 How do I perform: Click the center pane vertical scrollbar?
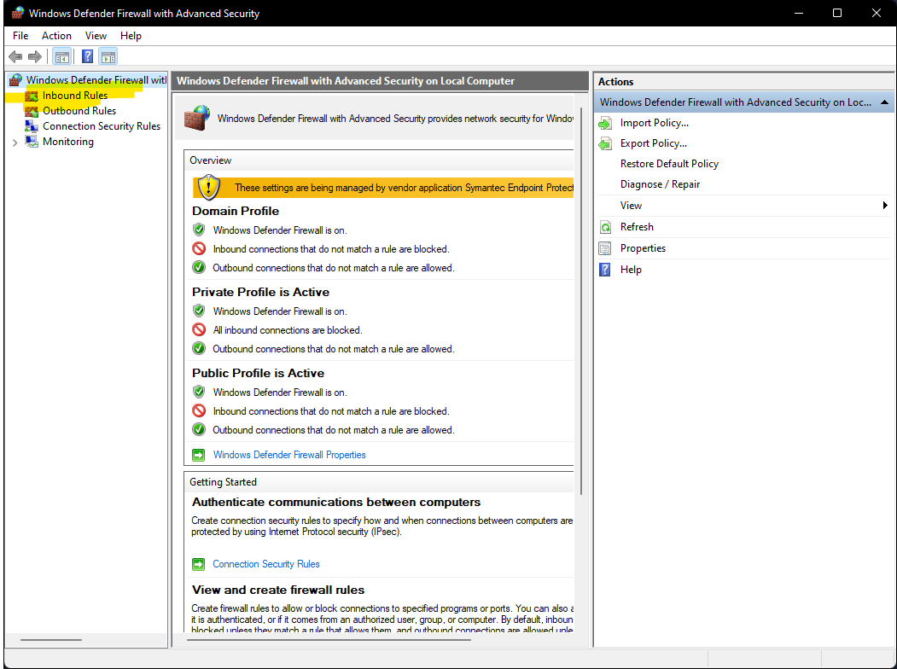[x=581, y=300]
